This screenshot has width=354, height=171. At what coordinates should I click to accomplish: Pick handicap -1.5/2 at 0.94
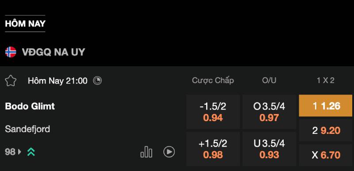coord(213,112)
